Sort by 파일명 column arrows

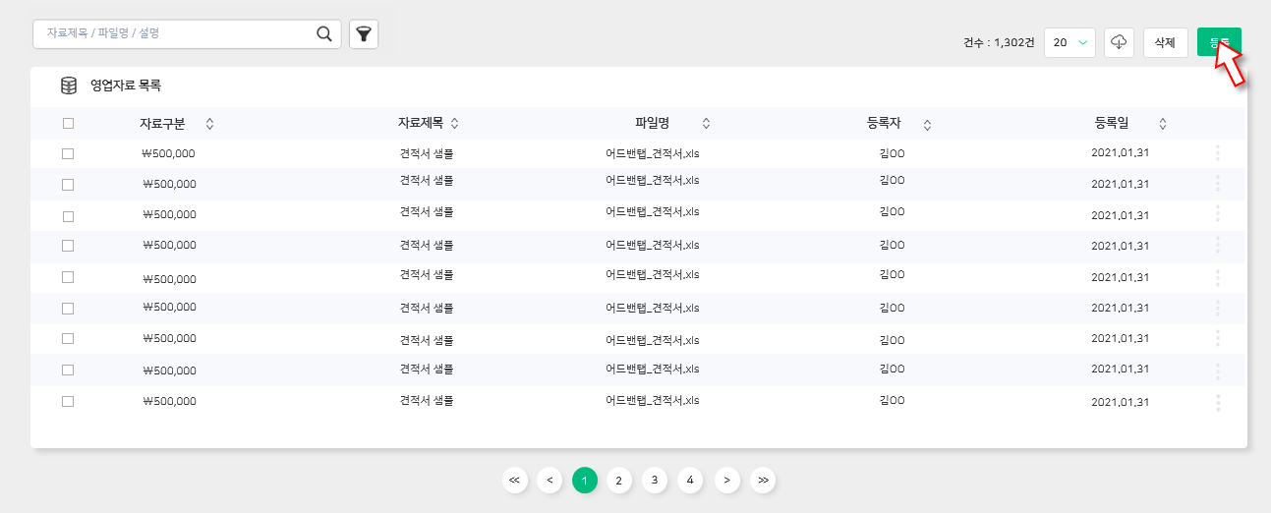tap(706, 124)
